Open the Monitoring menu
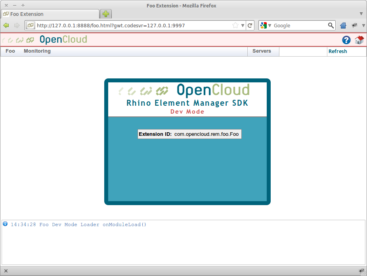Viewport: 367px width, 276px height. pos(37,51)
